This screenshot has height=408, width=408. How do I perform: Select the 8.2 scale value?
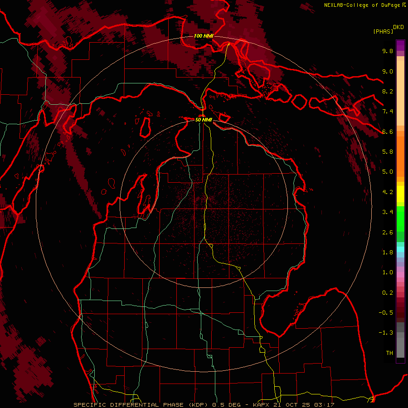pos(388,91)
